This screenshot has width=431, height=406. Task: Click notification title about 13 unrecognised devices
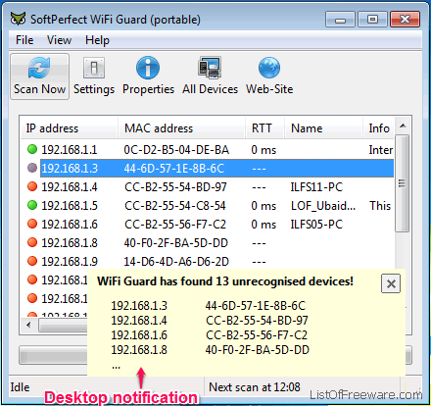click(225, 281)
